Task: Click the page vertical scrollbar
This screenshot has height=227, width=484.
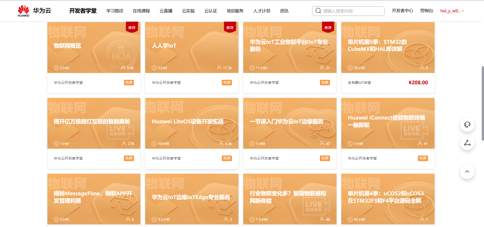Action: [482, 103]
